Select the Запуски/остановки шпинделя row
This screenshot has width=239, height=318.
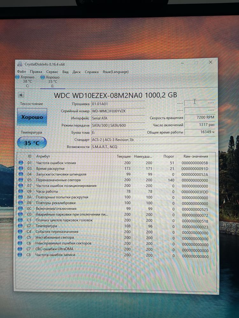(x=114, y=174)
